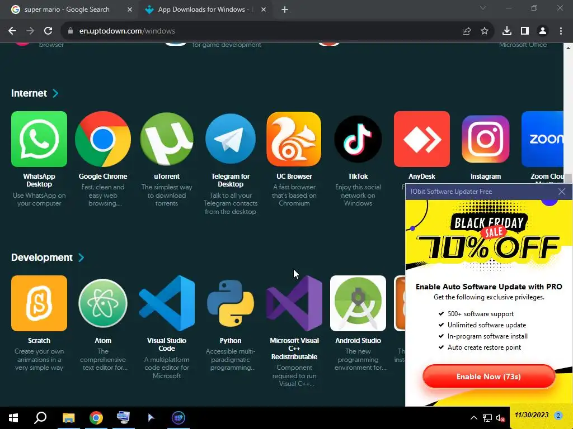The height and width of the screenshot is (429, 573).
Task: Select the Scratch app icon
Action: click(x=39, y=303)
